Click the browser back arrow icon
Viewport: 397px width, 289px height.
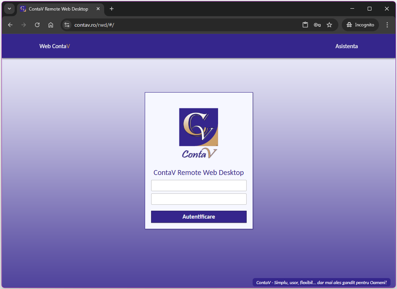point(10,25)
